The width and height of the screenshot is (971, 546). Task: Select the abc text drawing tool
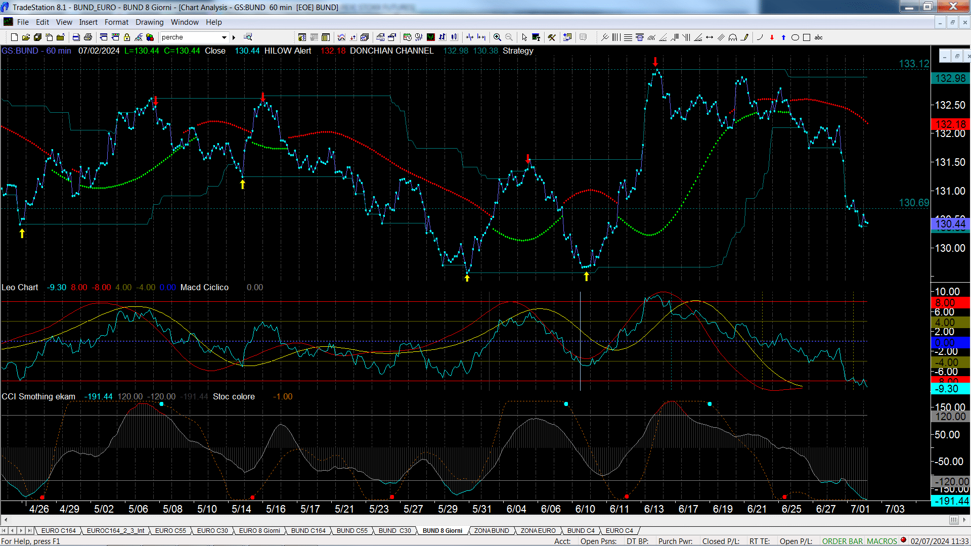pyautogui.click(x=819, y=37)
